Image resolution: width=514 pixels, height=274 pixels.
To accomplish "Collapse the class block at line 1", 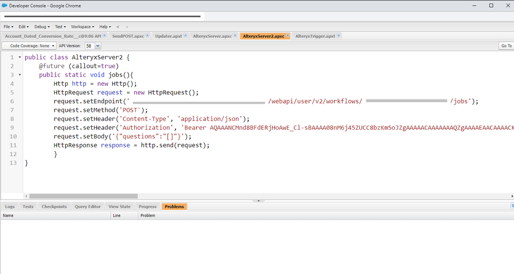I will [20, 57].
